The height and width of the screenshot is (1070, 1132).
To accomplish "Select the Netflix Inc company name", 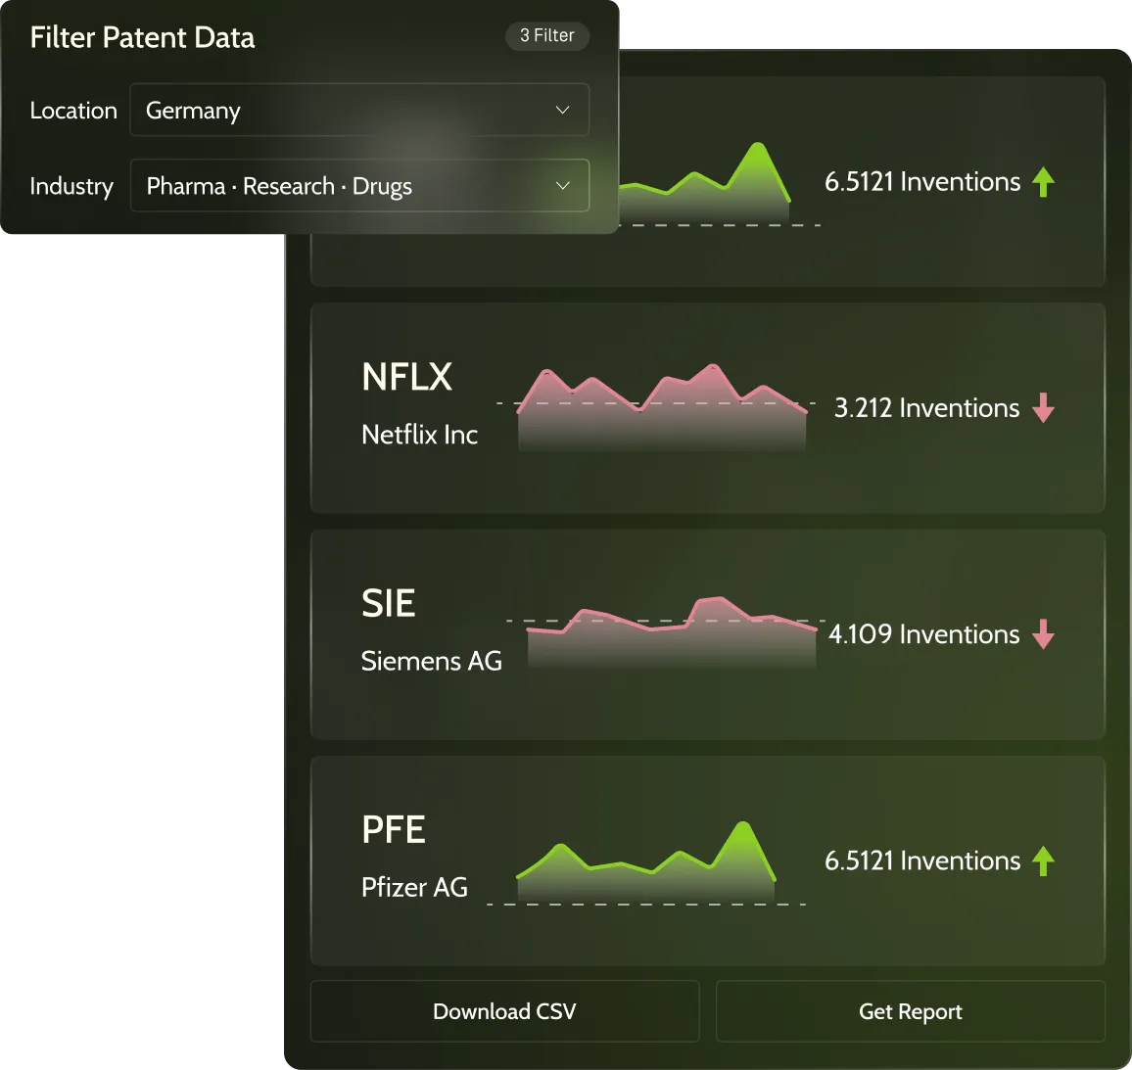I will (x=419, y=435).
